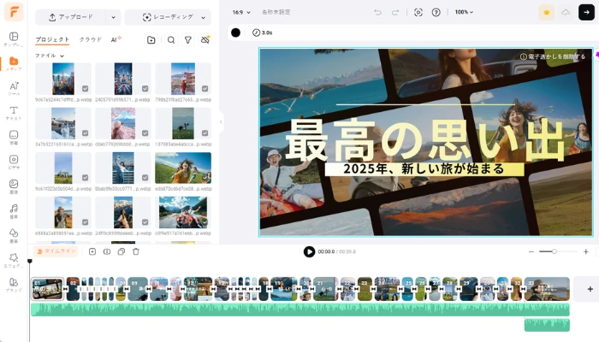Open the Audio music-note sidebar panel
The height and width of the screenshot is (342, 599).
pyautogui.click(x=14, y=211)
